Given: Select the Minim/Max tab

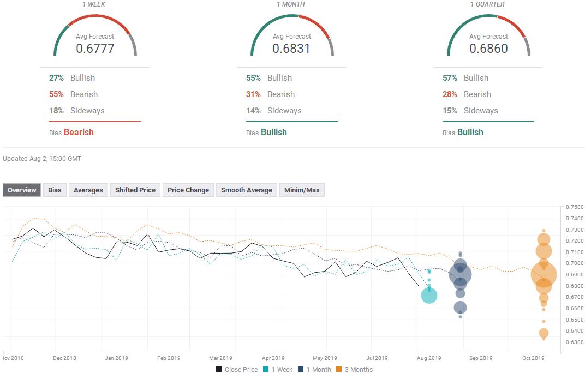Looking at the screenshot, I should 302,190.
